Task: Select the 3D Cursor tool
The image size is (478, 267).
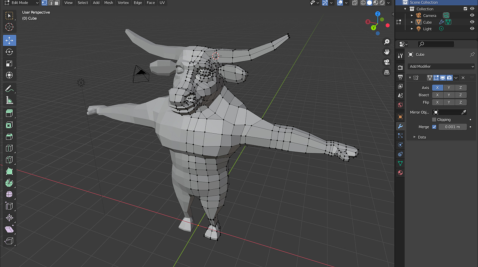Action: pos(9,27)
